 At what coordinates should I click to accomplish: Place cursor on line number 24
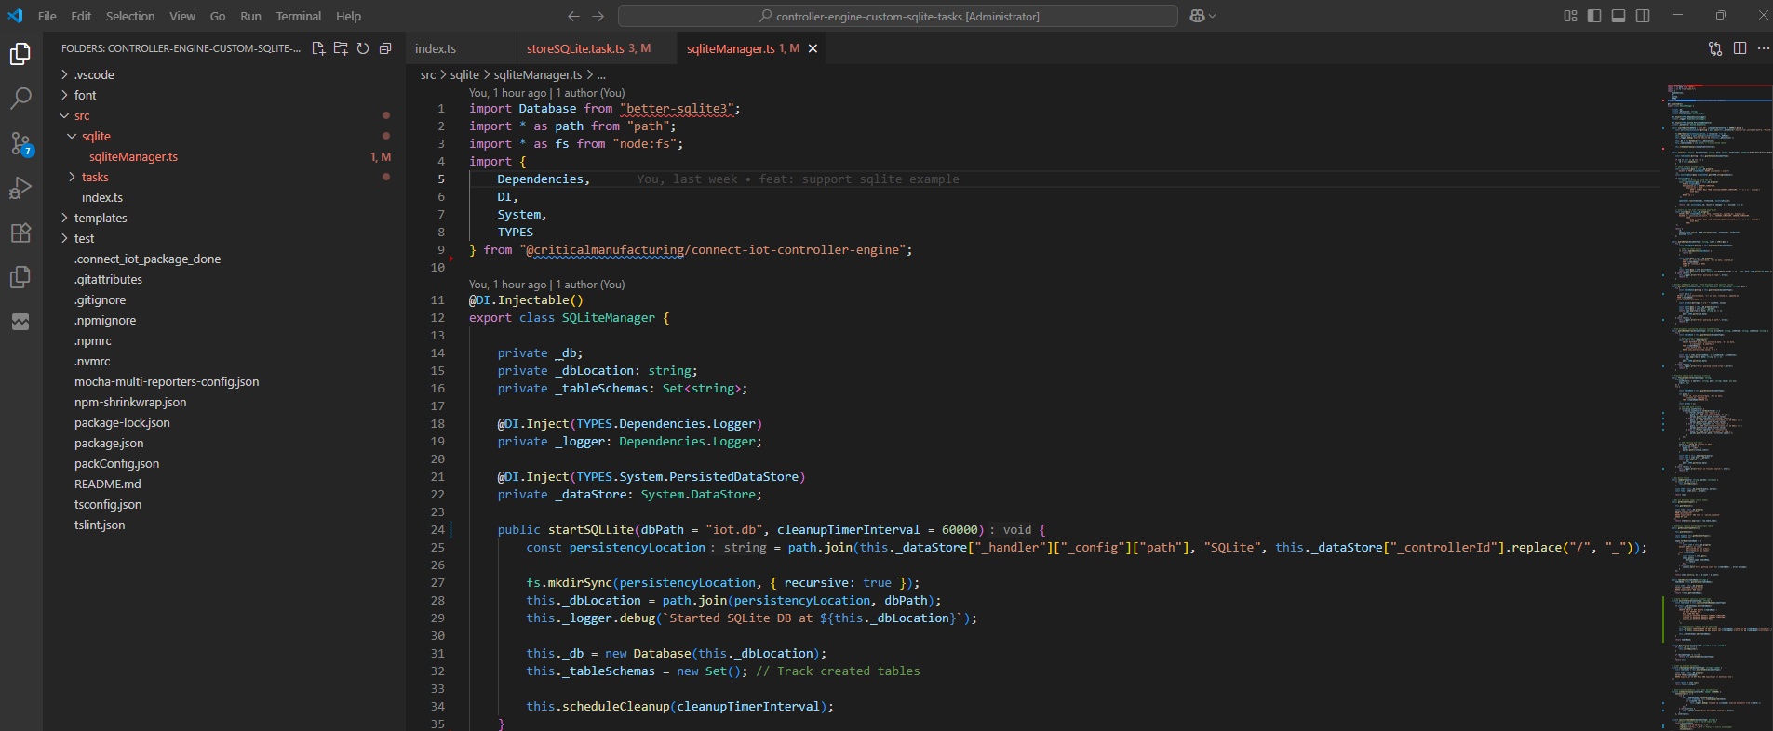click(437, 529)
